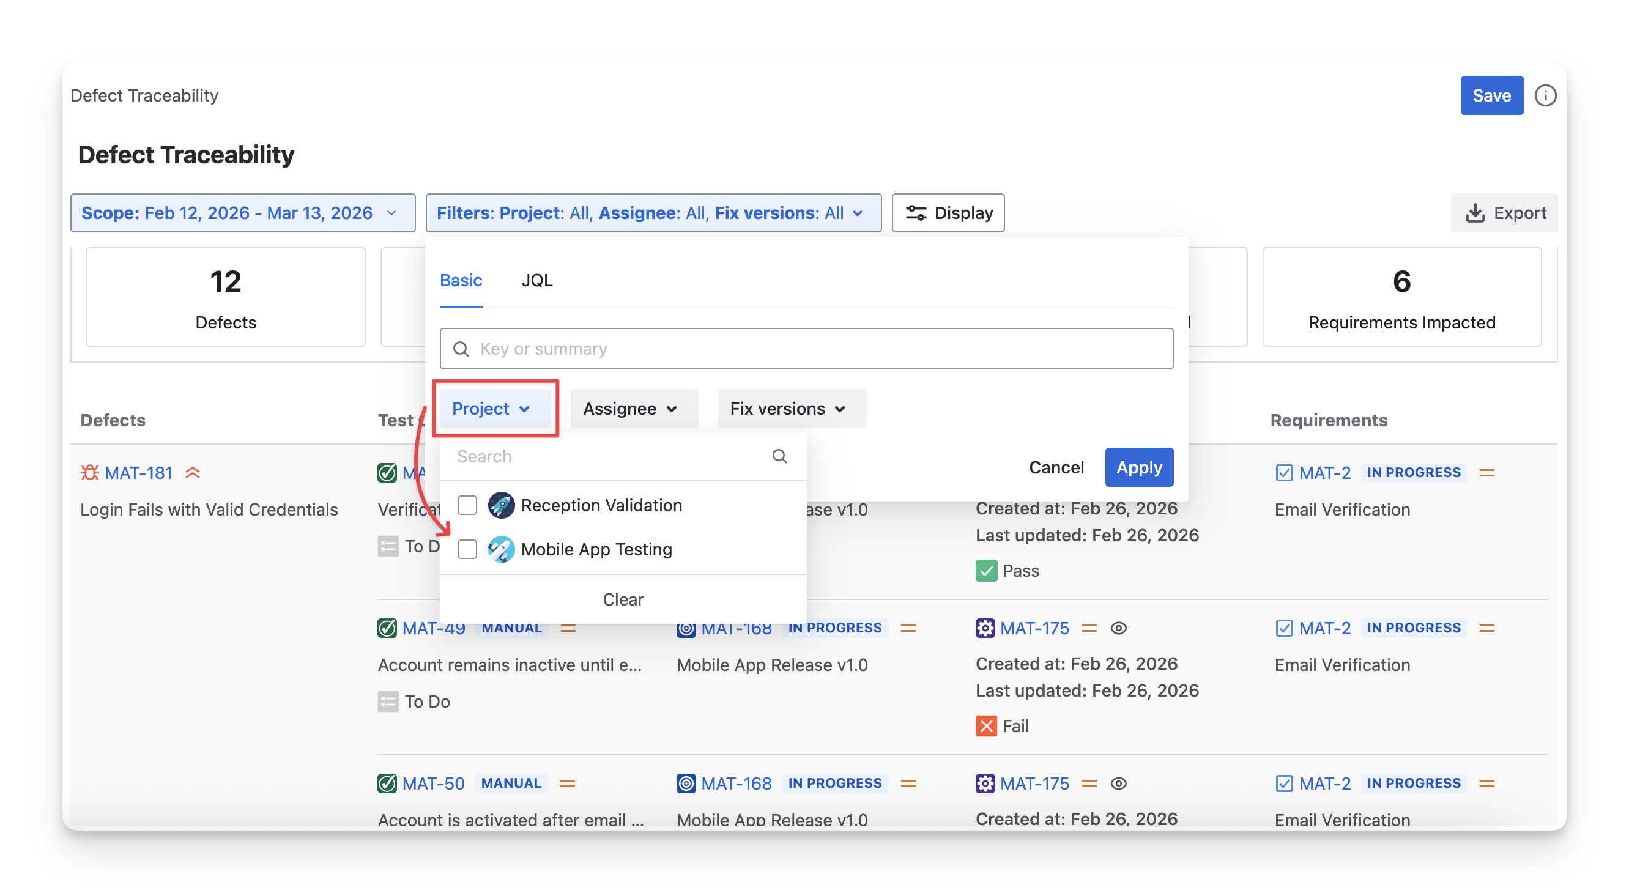Click the magnifier icon in project Search

click(779, 456)
